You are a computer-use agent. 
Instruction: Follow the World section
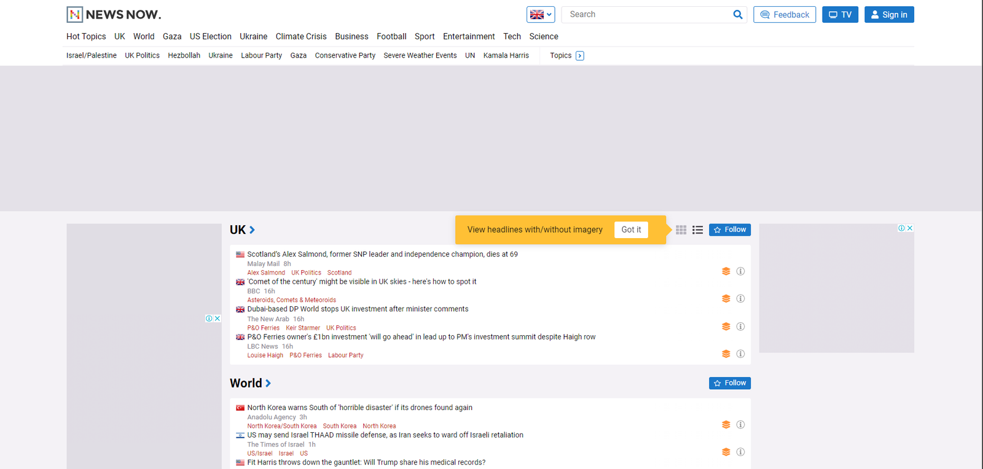(x=729, y=383)
